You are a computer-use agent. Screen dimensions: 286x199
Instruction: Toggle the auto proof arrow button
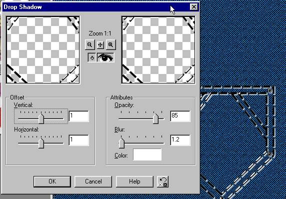pyautogui.click(x=92, y=58)
